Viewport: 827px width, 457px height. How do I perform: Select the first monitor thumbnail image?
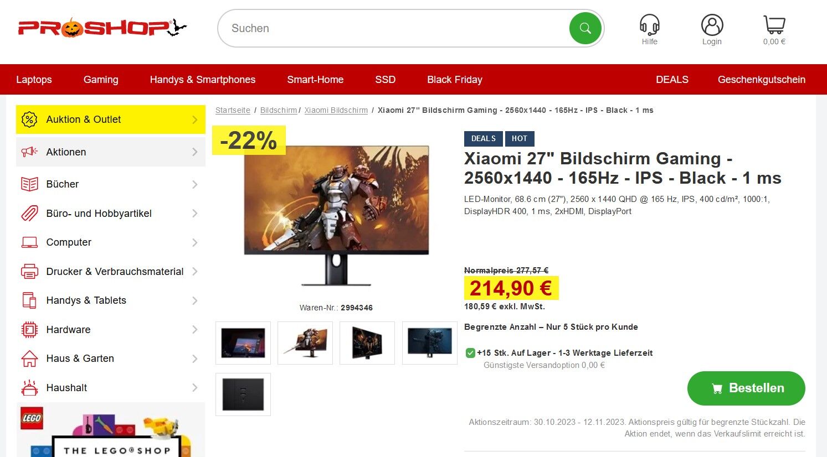pyautogui.click(x=243, y=343)
